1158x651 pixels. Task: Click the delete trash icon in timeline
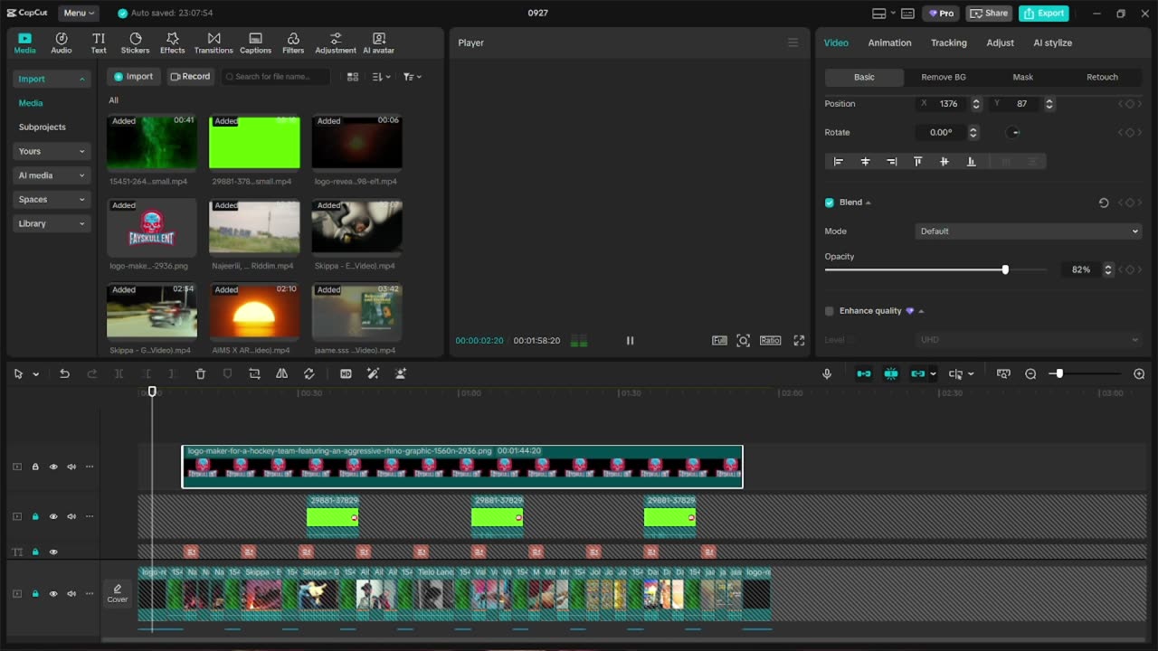click(201, 374)
